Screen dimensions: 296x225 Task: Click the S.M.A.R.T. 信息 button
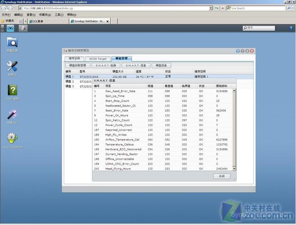[x=136, y=65]
